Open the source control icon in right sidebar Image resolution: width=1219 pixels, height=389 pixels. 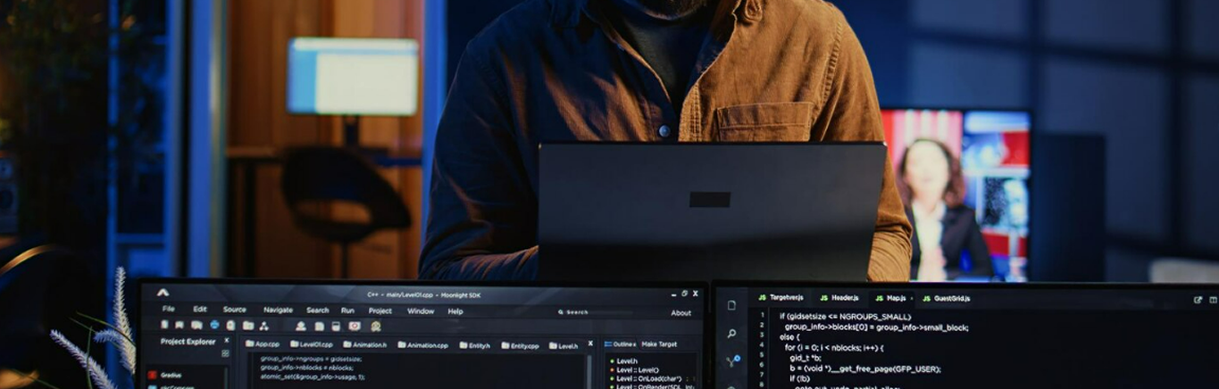[732, 361]
